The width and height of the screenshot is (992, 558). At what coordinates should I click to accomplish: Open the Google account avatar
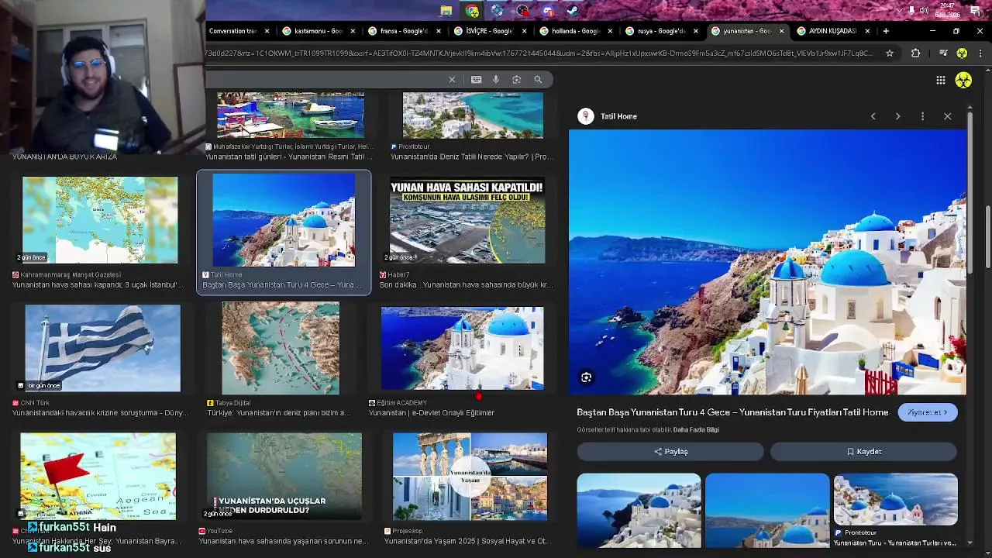tap(963, 80)
